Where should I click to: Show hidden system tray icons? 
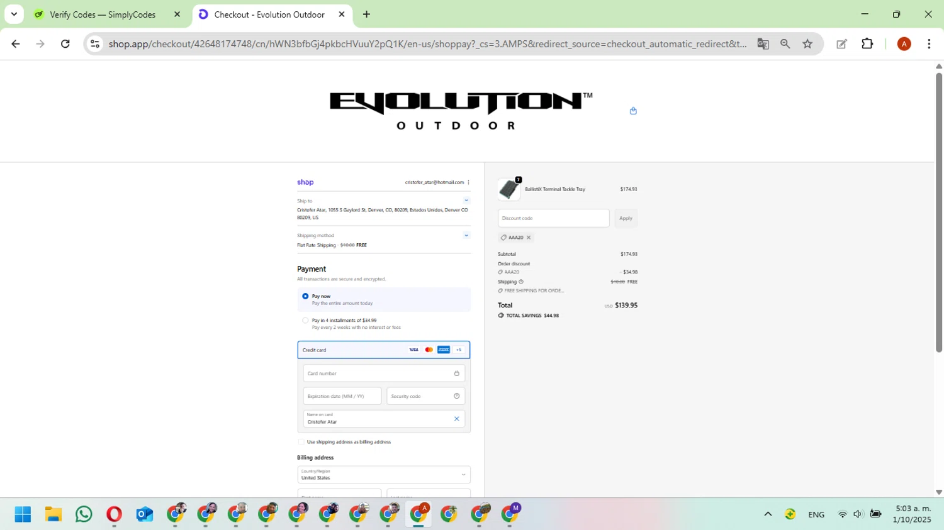tap(768, 514)
